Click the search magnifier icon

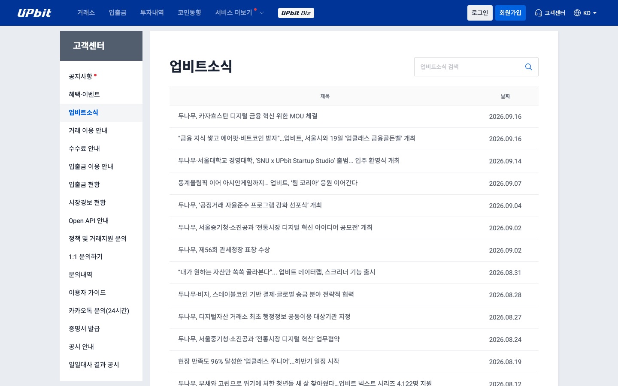[528, 67]
